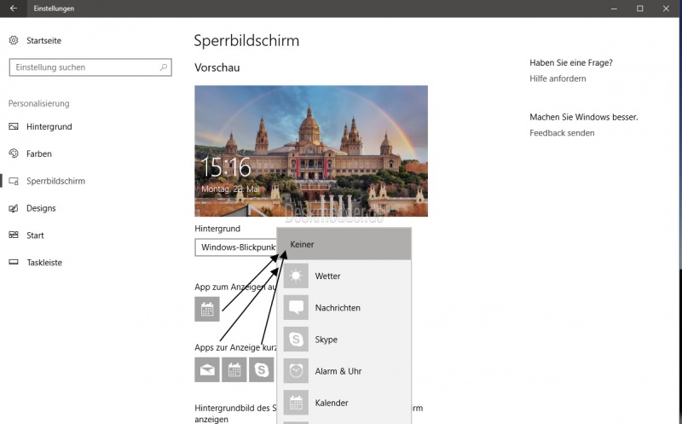Click the Taskleiste bar icon

[x=14, y=263]
